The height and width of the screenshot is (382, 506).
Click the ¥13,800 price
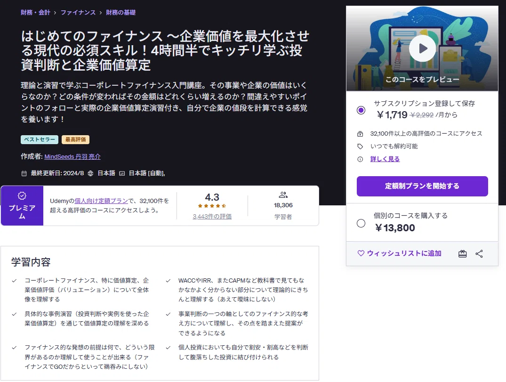point(395,228)
